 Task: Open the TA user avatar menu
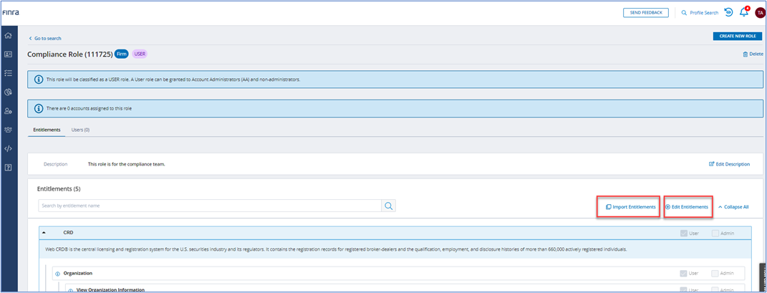coord(760,12)
